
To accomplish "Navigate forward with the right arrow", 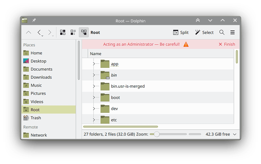I will (50, 32).
